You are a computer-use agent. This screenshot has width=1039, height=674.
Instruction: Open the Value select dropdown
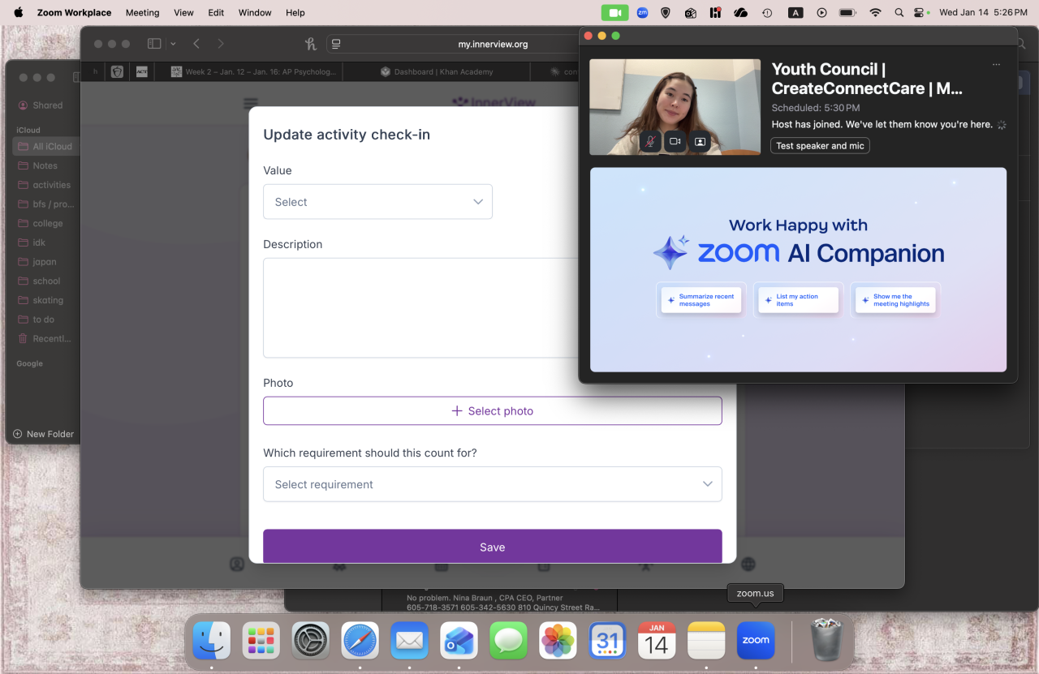pyautogui.click(x=377, y=202)
